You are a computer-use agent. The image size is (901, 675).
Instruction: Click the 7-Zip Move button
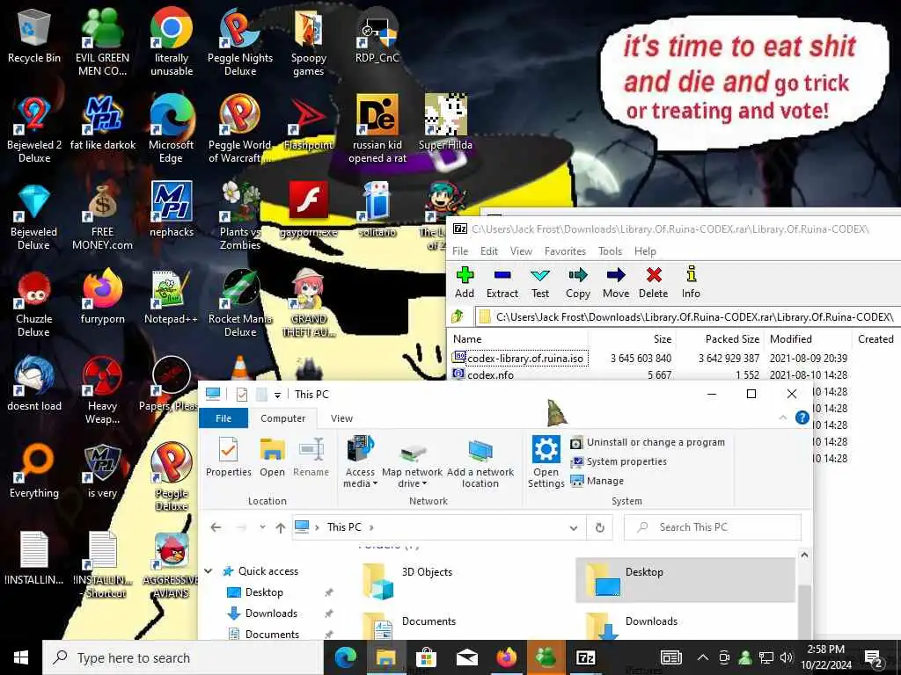615,283
